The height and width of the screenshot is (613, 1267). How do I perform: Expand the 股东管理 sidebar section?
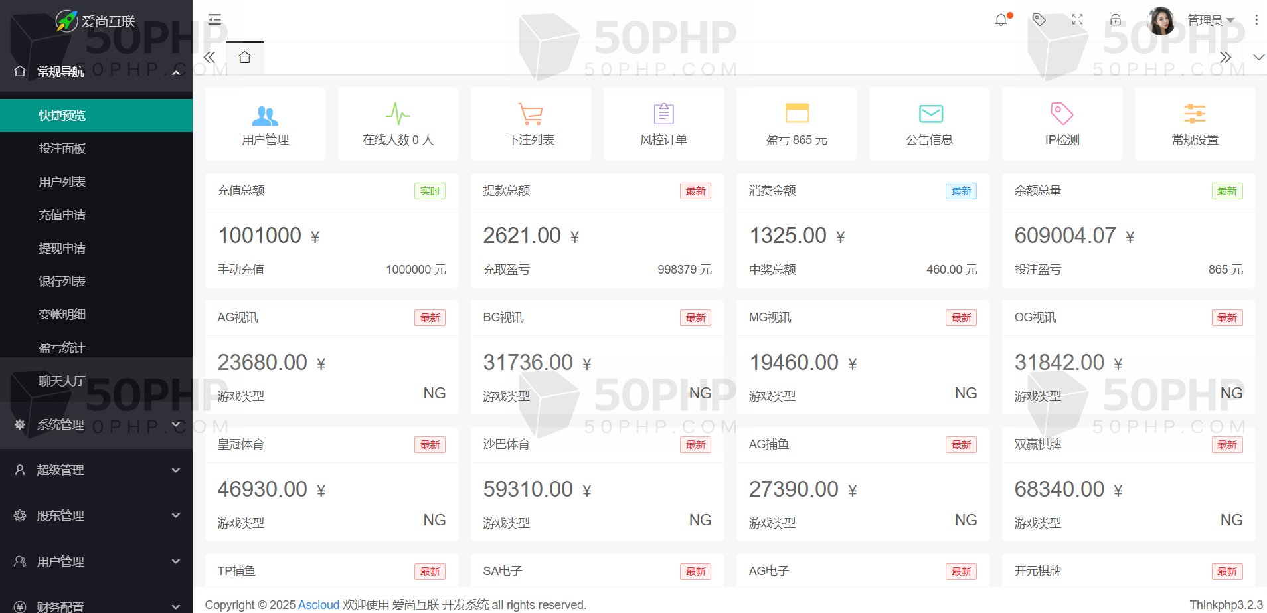pos(96,515)
